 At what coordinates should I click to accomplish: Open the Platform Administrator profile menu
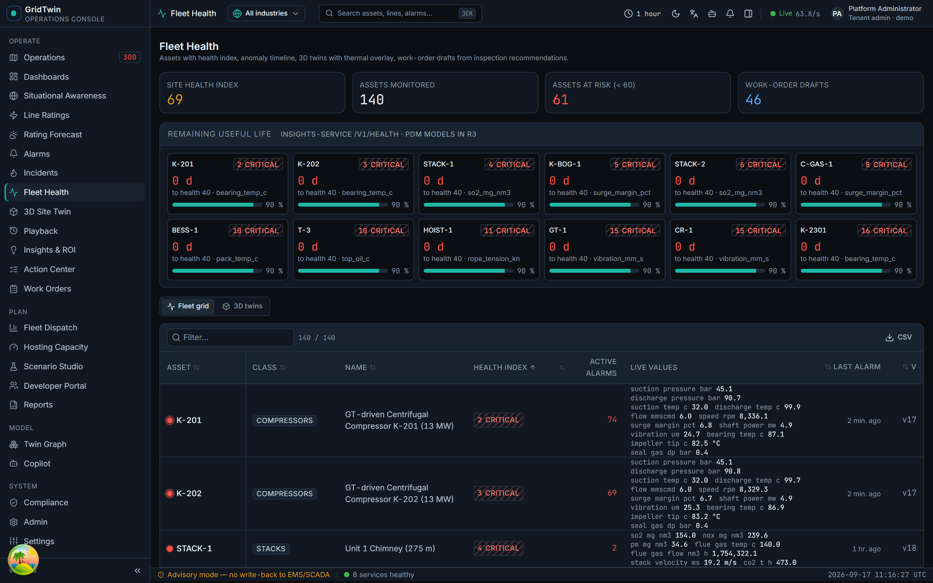point(876,14)
